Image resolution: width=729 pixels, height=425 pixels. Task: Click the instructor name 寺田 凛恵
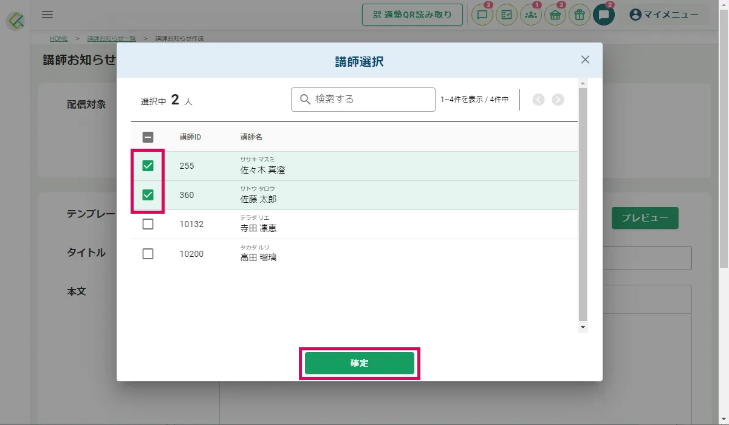(259, 228)
